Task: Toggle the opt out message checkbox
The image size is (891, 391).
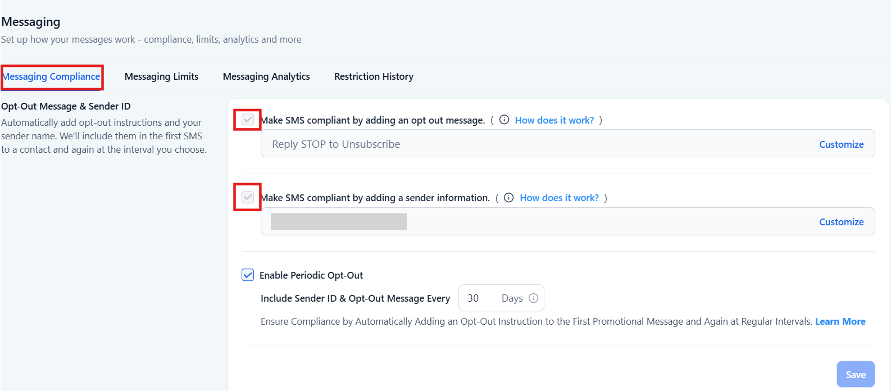Action: click(x=248, y=120)
